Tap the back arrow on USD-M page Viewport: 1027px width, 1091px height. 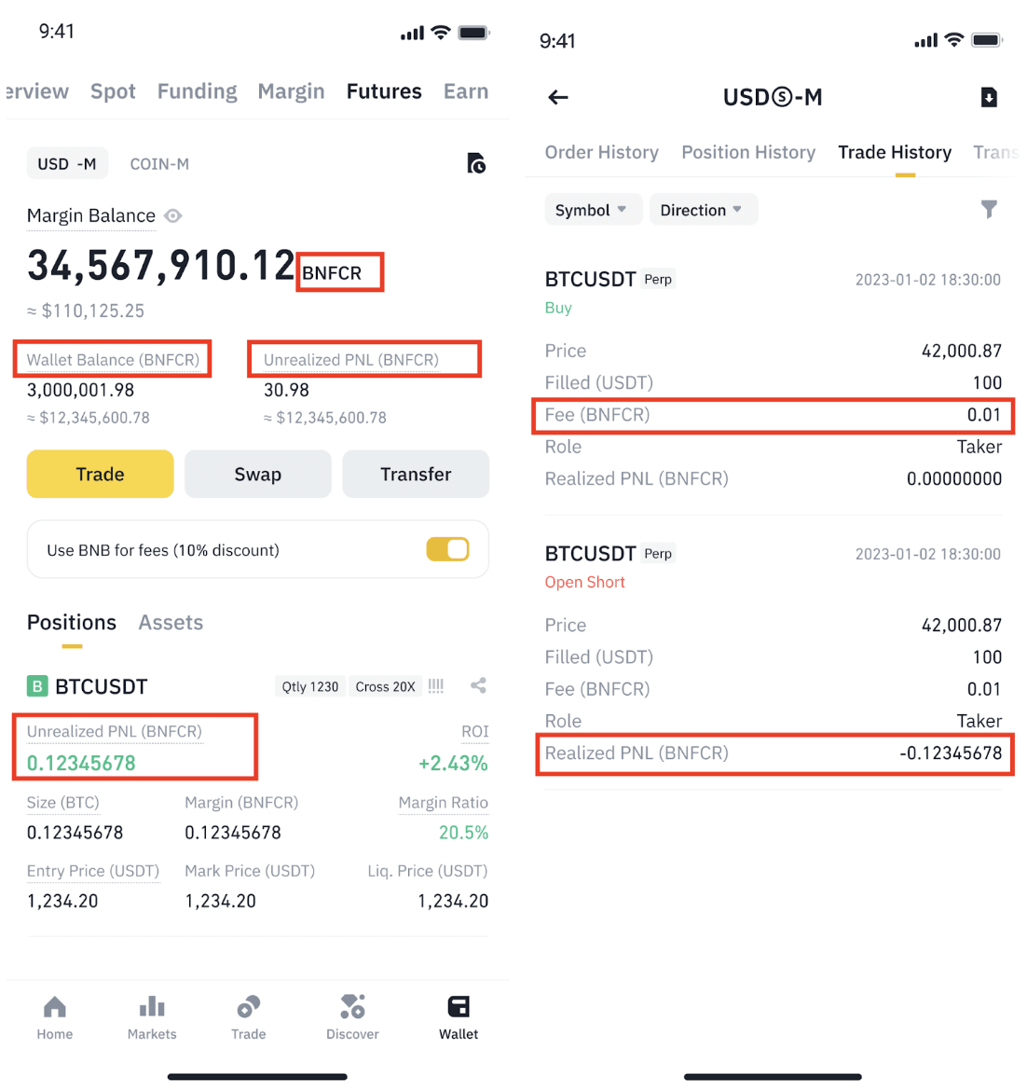[558, 97]
